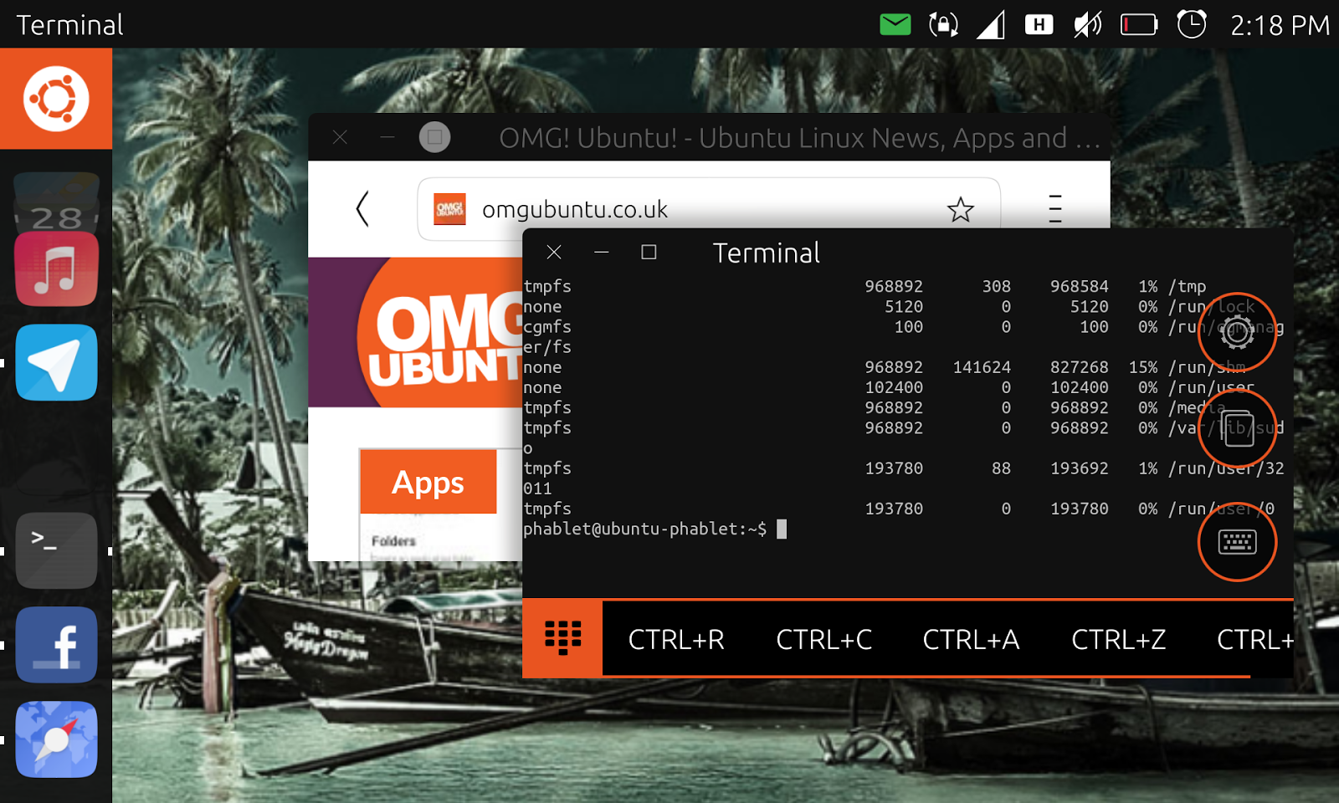Open the Terminal app in the launcher
The width and height of the screenshot is (1339, 803).
click(x=56, y=550)
